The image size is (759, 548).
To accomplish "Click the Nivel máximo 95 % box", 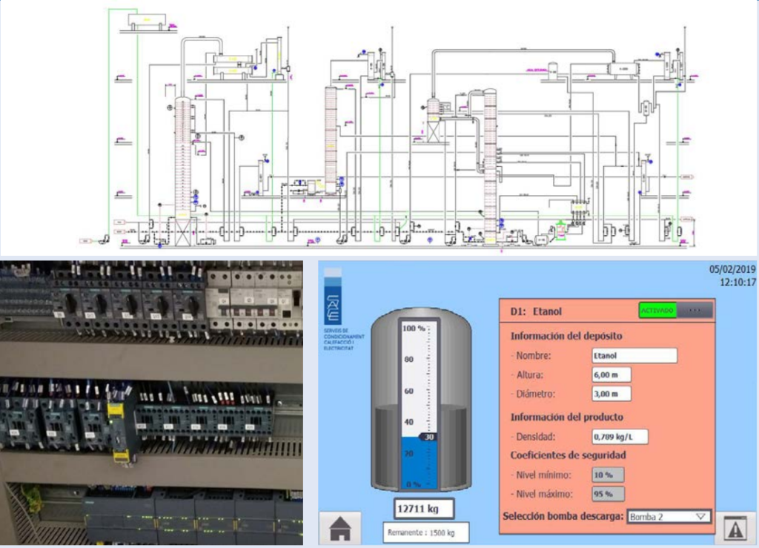I will click(607, 493).
